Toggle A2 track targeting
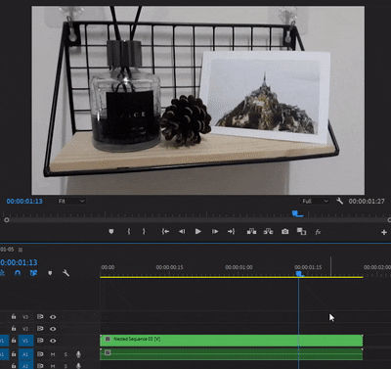 25,366
